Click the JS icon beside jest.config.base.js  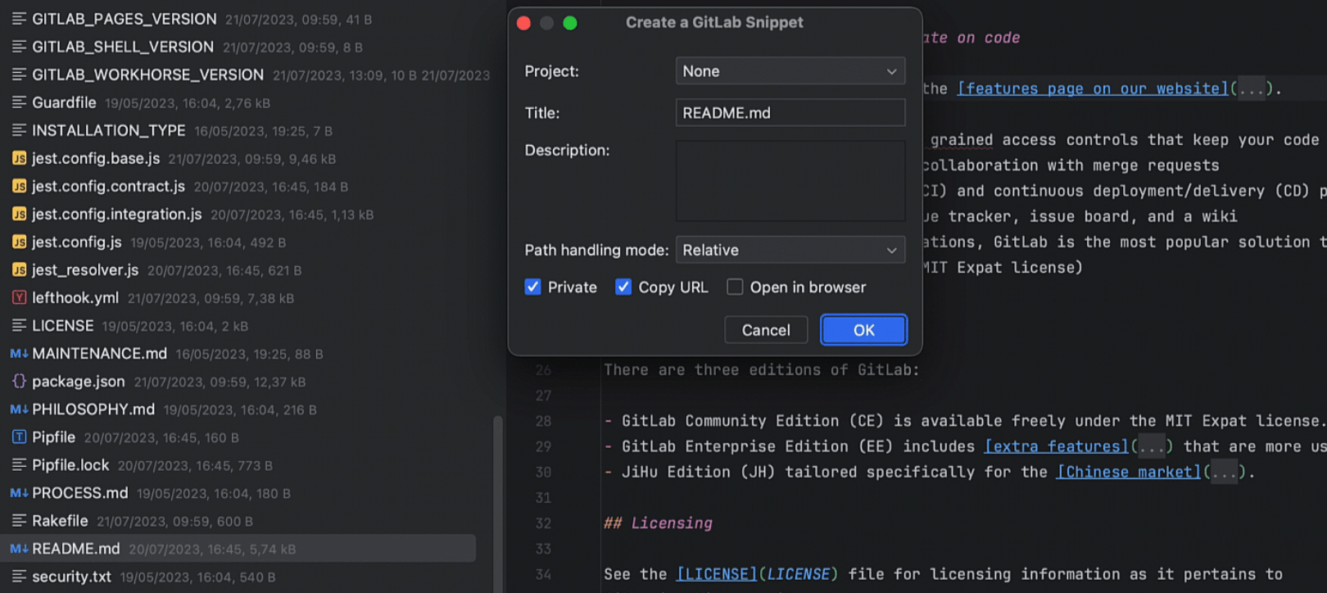click(19, 159)
